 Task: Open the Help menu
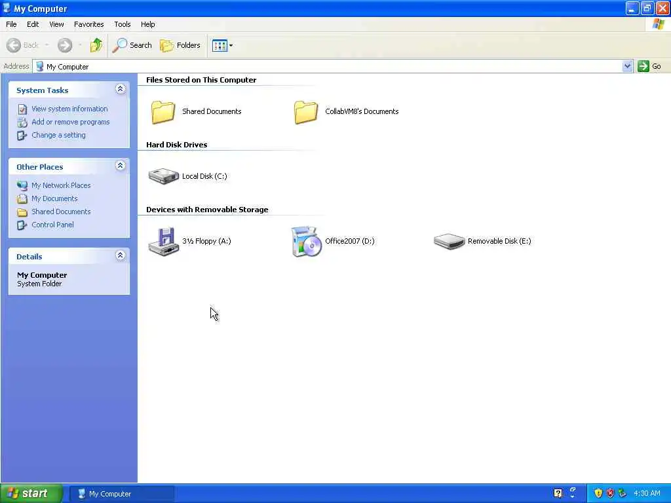[x=147, y=24]
